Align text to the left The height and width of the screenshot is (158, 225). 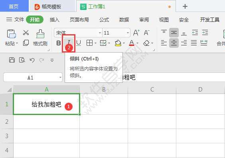tap(164, 43)
